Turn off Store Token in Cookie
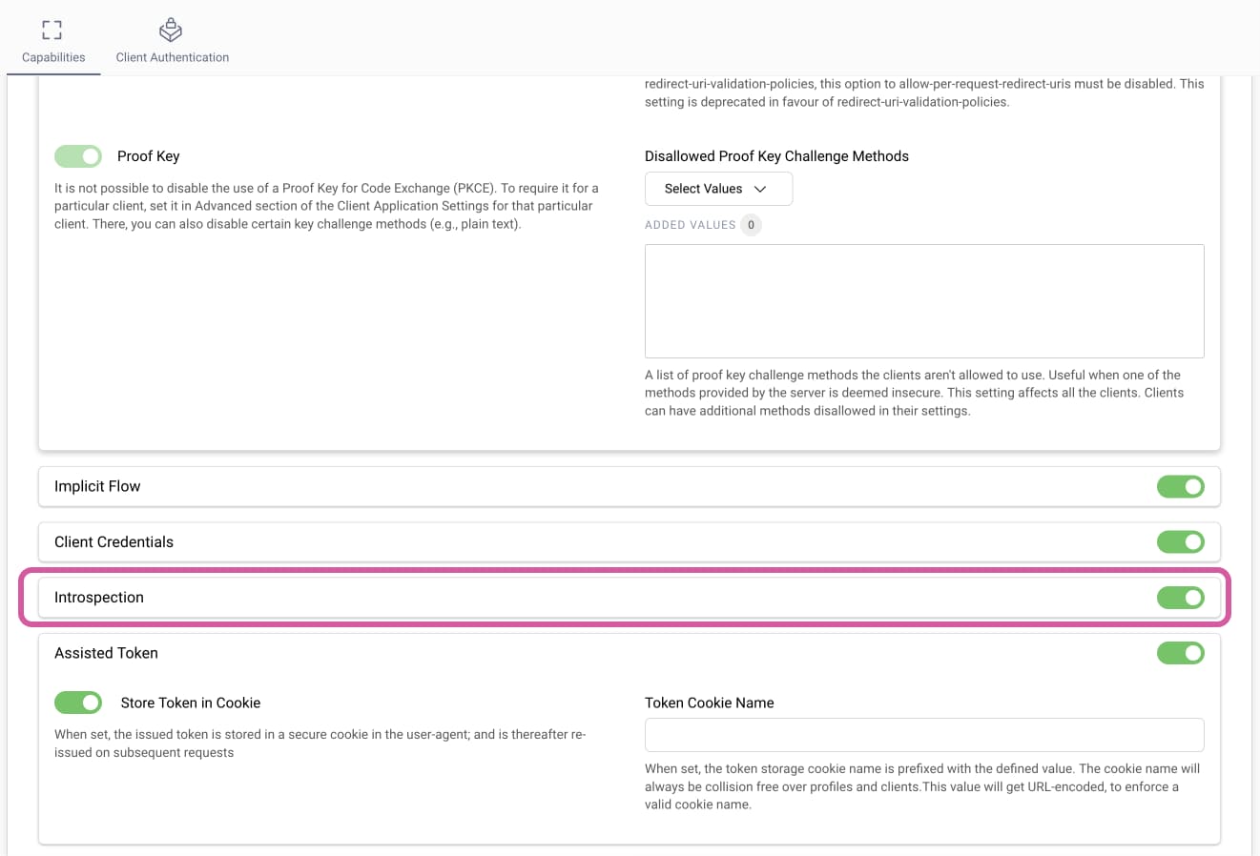The height and width of the screenshot is (856, 1260). point(78,703)
